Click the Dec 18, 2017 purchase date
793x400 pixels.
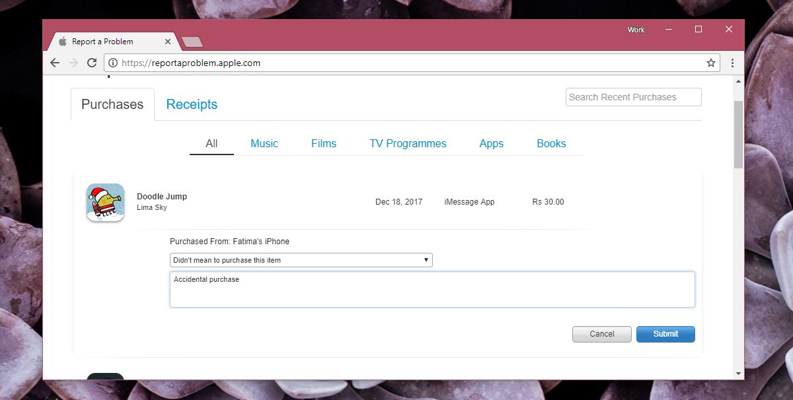(x=398, y=202)
